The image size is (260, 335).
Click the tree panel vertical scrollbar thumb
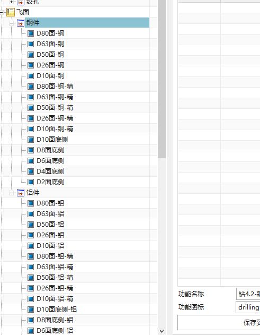pos(162,79)
